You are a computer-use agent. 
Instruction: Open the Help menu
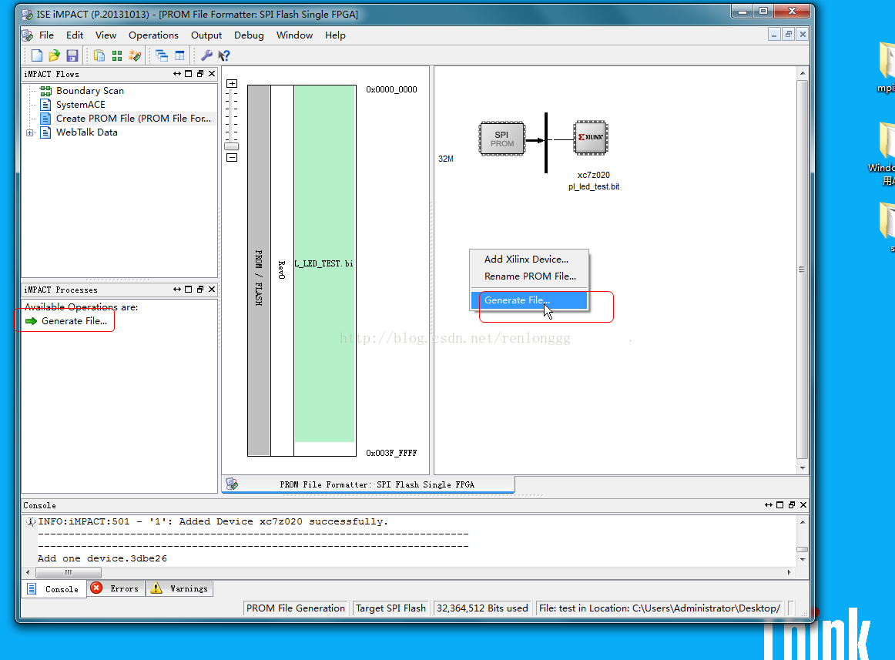(335, 35)
